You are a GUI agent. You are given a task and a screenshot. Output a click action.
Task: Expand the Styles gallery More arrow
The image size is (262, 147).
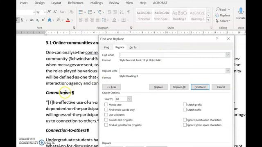(208, 20)
